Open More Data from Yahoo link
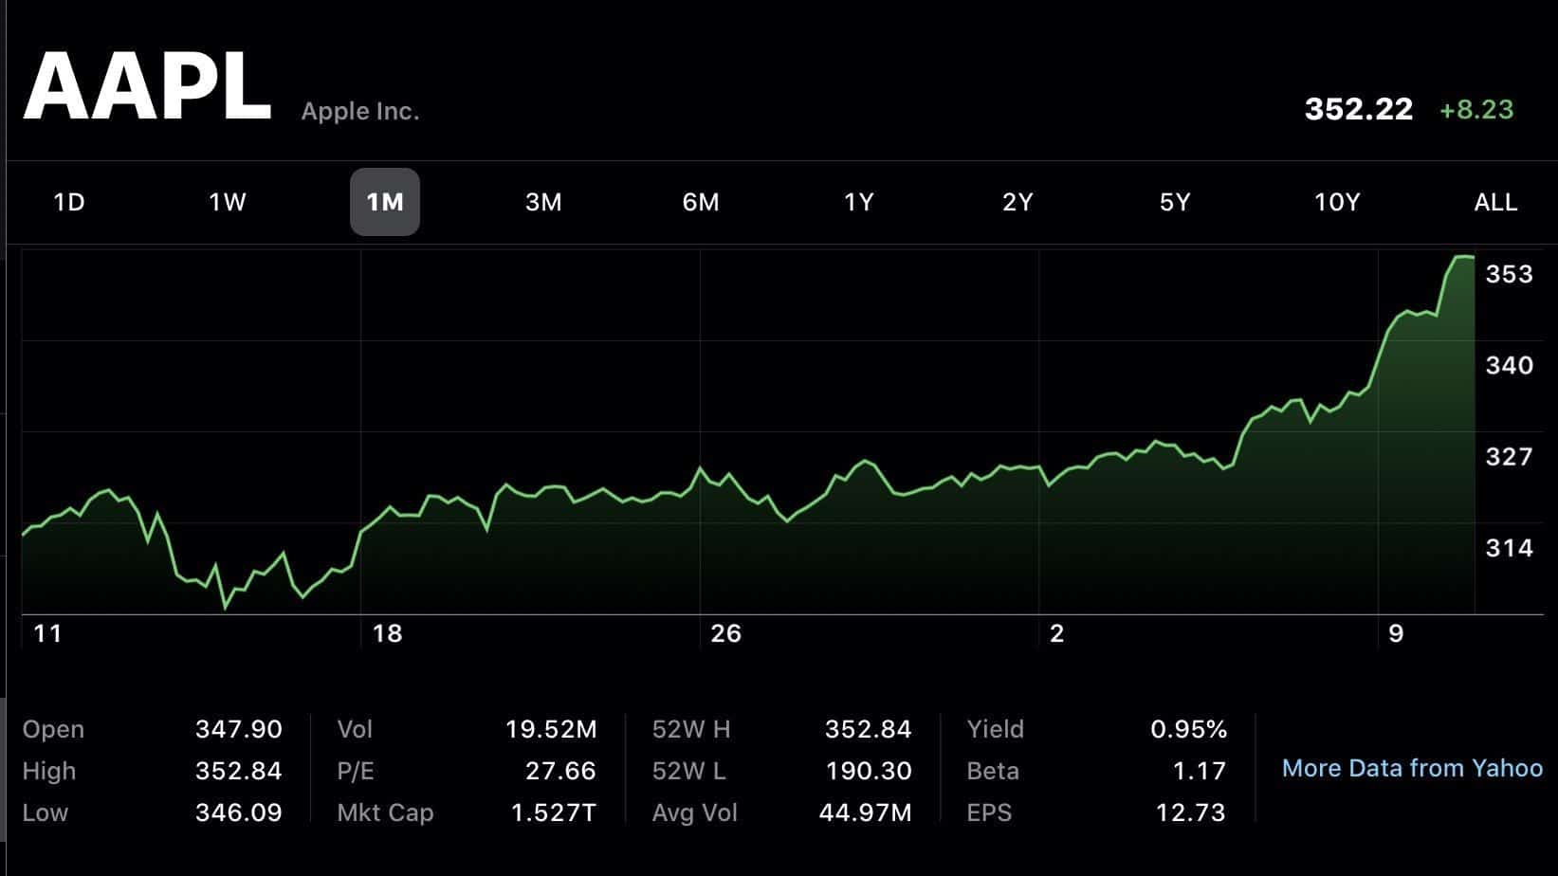 click(x=1412, y=768)
